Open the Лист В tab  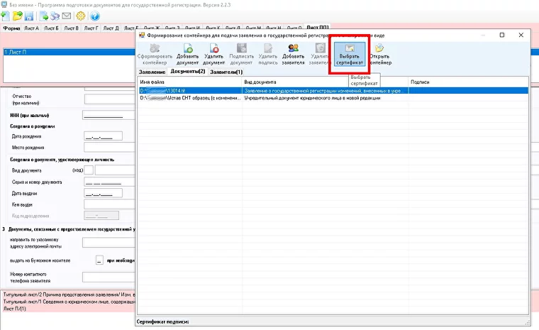71,28
